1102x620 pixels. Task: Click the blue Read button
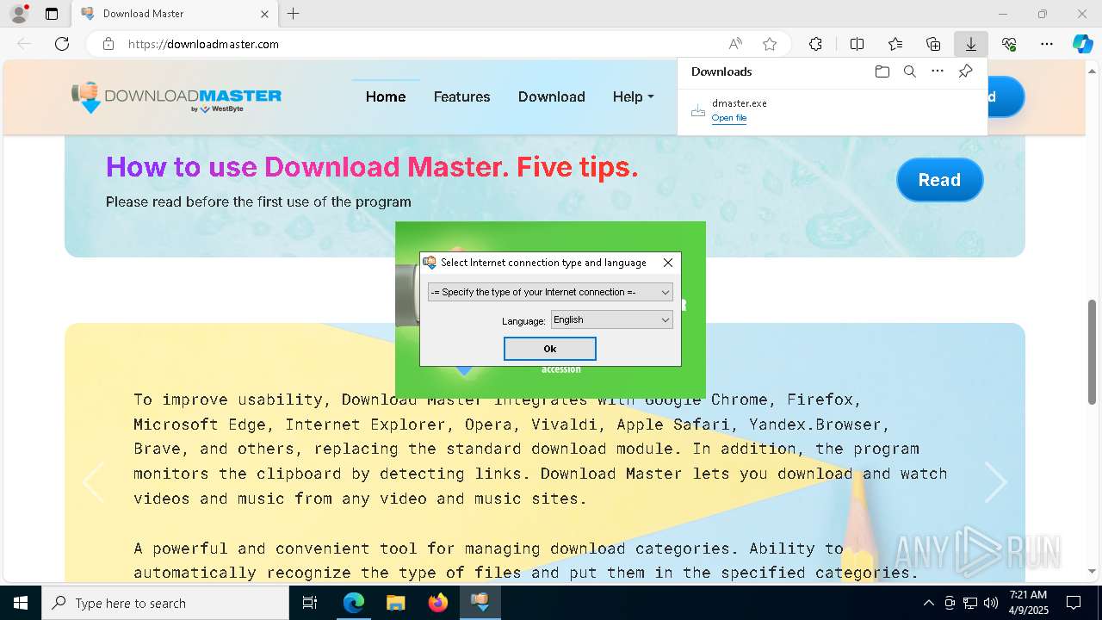tap(939, 180)
